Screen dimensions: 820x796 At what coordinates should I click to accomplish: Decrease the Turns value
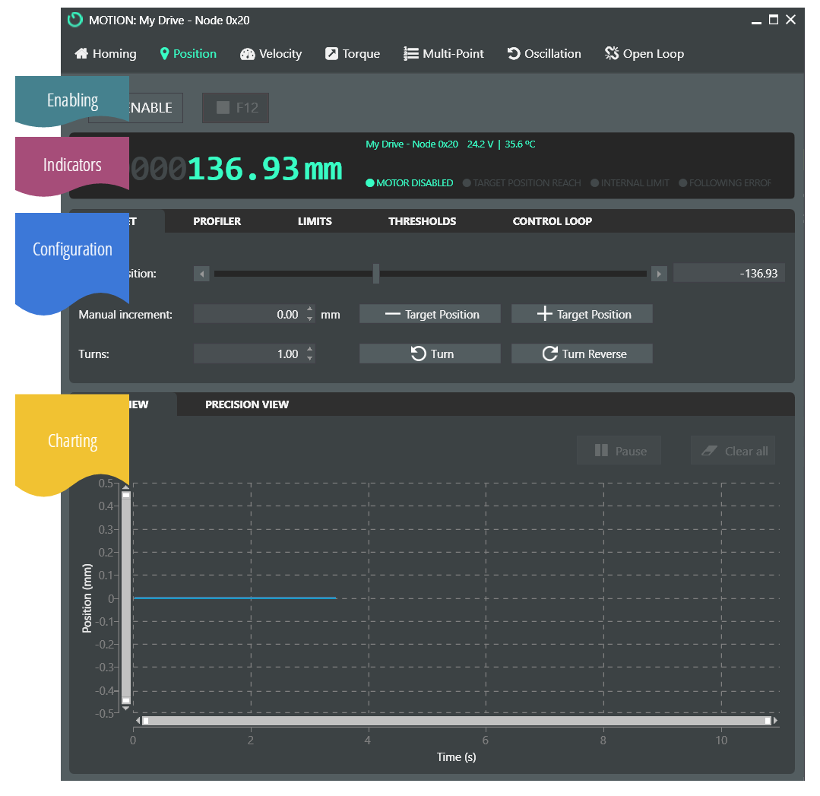click(x=309, y=358)
